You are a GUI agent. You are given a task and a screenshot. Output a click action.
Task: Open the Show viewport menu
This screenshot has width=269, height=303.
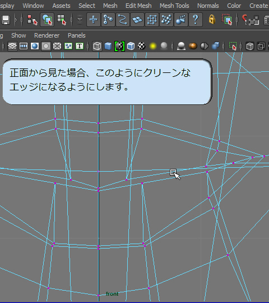tap(18, 35)
